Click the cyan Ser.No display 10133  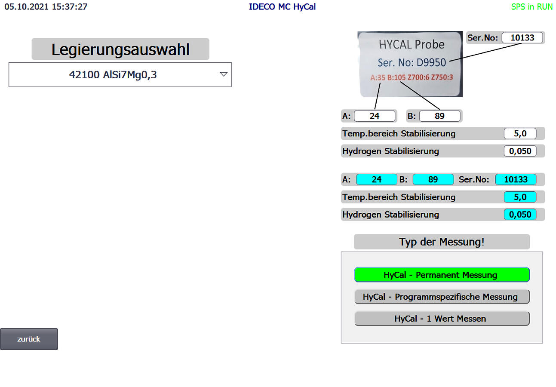coord(516,180)
